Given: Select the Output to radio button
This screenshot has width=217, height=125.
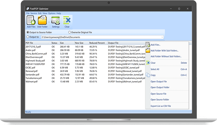Looking at the screenshot, I should pyautogui.click(x=28, y=37).
